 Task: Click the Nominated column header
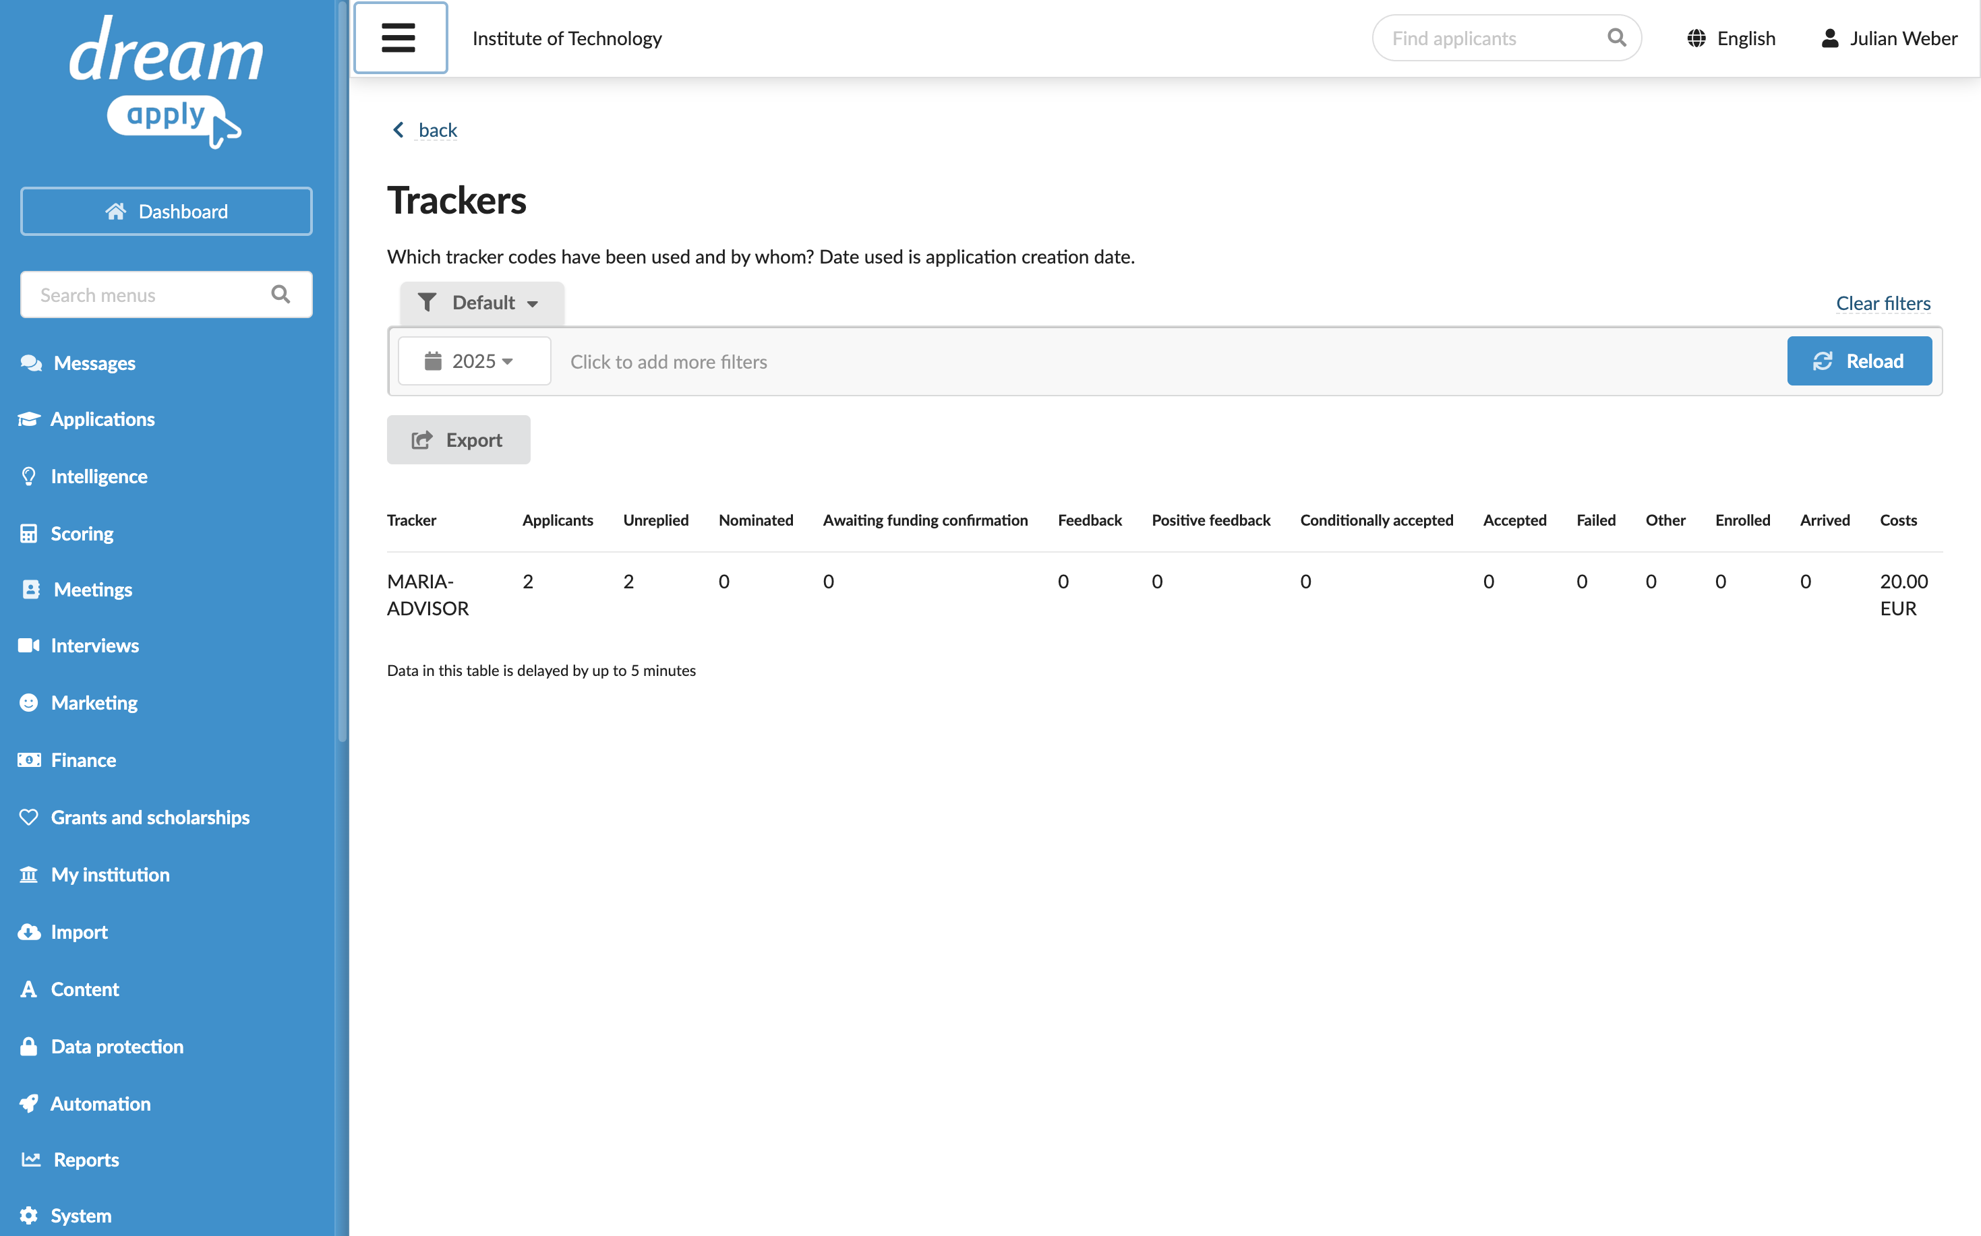pos(756,520)
